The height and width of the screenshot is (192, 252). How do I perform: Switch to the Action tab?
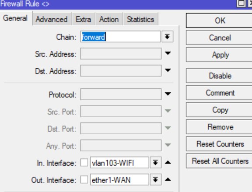109,19
